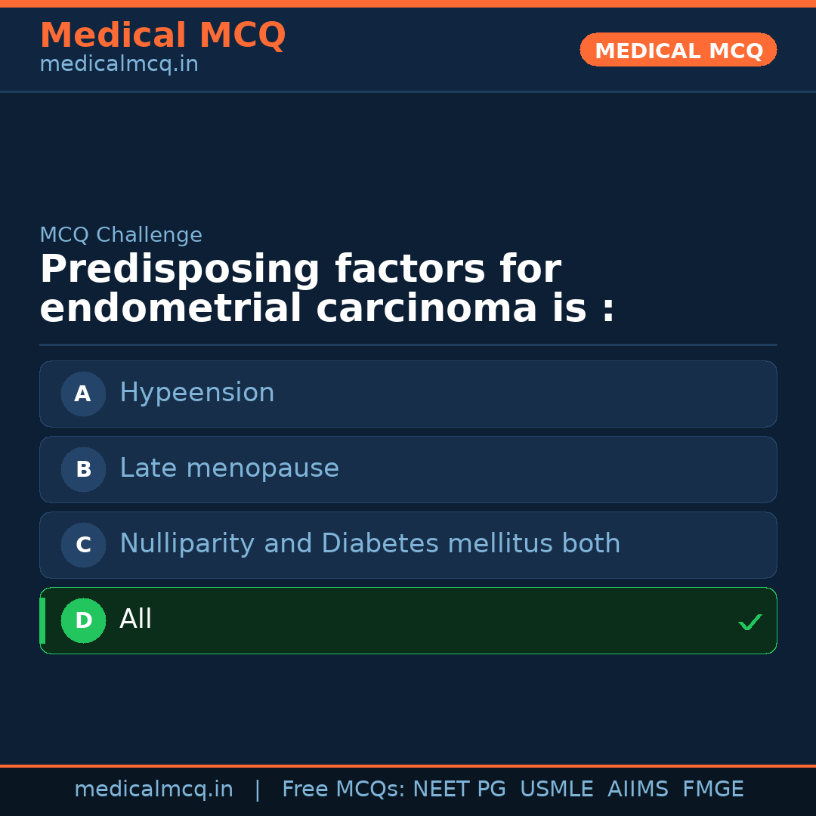This screenshot has height=816, width=816.
Task: Select the letter A circle icon
Action: 83,394
